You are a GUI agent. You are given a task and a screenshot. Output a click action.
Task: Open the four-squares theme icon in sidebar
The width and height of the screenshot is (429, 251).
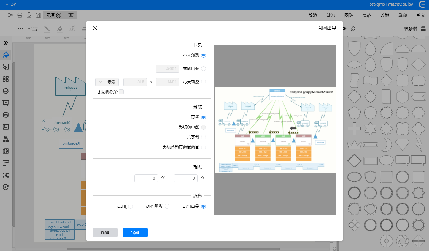[x=6, y=79]
